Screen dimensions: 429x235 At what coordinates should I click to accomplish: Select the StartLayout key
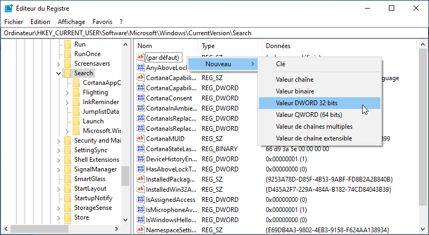(x=90, y=189)
